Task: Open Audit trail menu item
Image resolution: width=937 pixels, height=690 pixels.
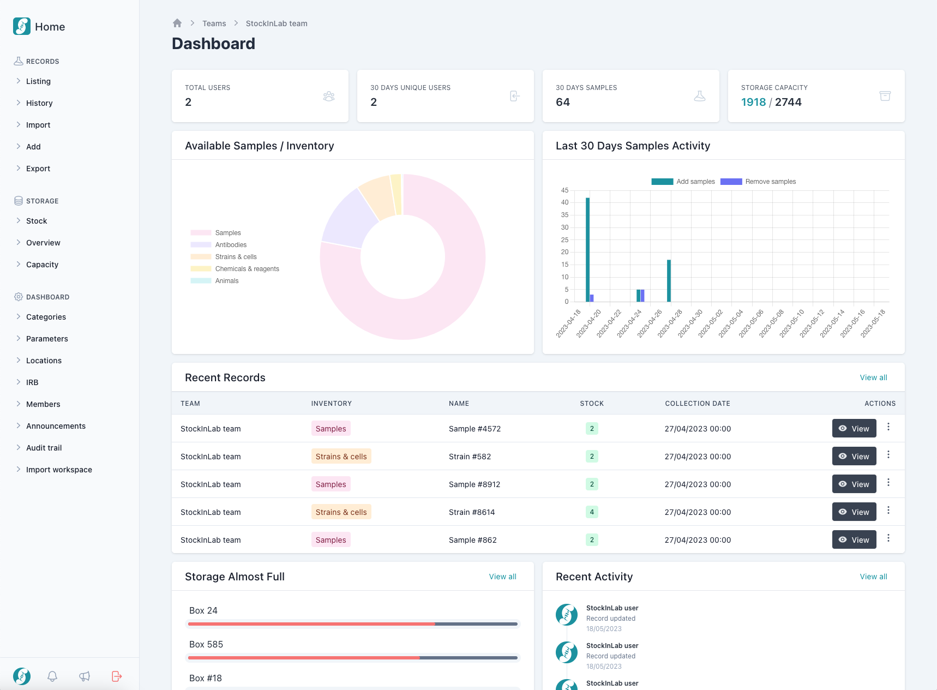Action: 44,448
